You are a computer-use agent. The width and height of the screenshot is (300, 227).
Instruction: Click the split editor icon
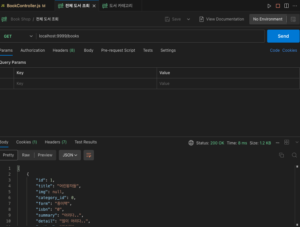(286, 6)
